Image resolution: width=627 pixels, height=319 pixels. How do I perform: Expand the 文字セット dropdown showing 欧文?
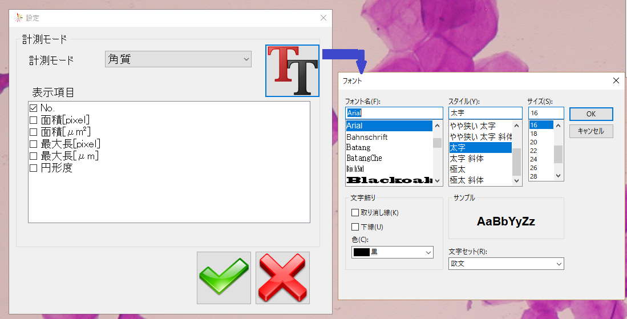click(x=505, y=264)
